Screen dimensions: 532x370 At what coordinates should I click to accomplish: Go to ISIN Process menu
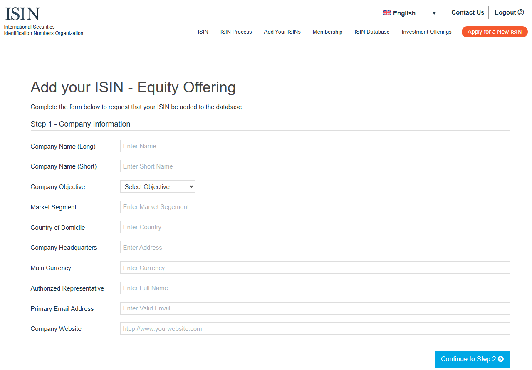pyautogui.click(x=236, y=32)
